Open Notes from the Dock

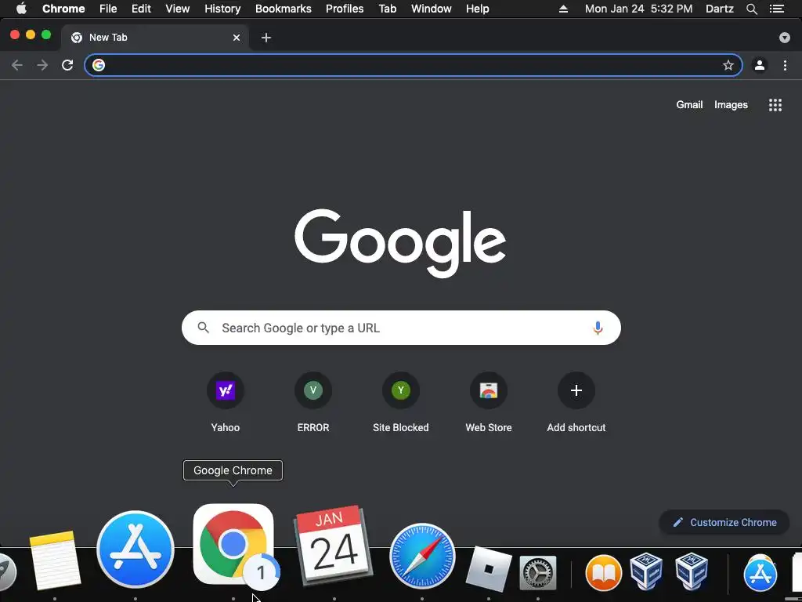(55, 560)
